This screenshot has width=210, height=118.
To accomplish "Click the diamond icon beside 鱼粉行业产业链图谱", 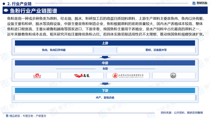I will click(6, 10).
